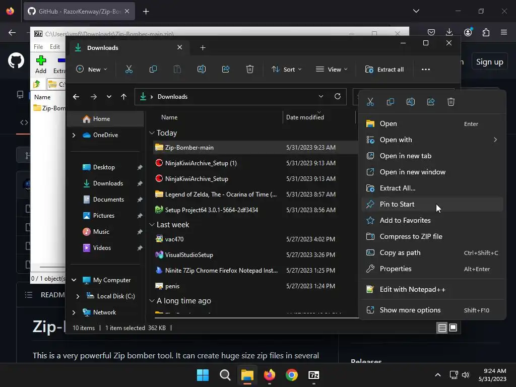This screenshot has width=516, height=387.
Task: Open the Sort dropdown
Action: (287, 70)
